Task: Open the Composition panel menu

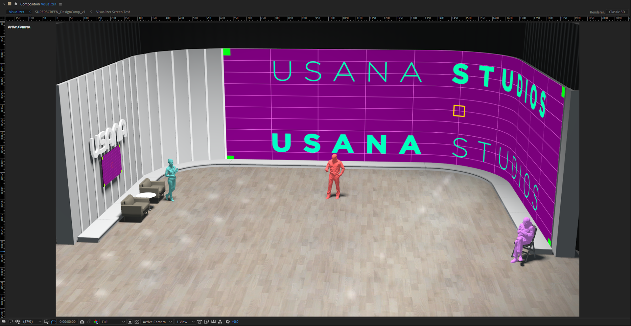Action: click(60, 4)
